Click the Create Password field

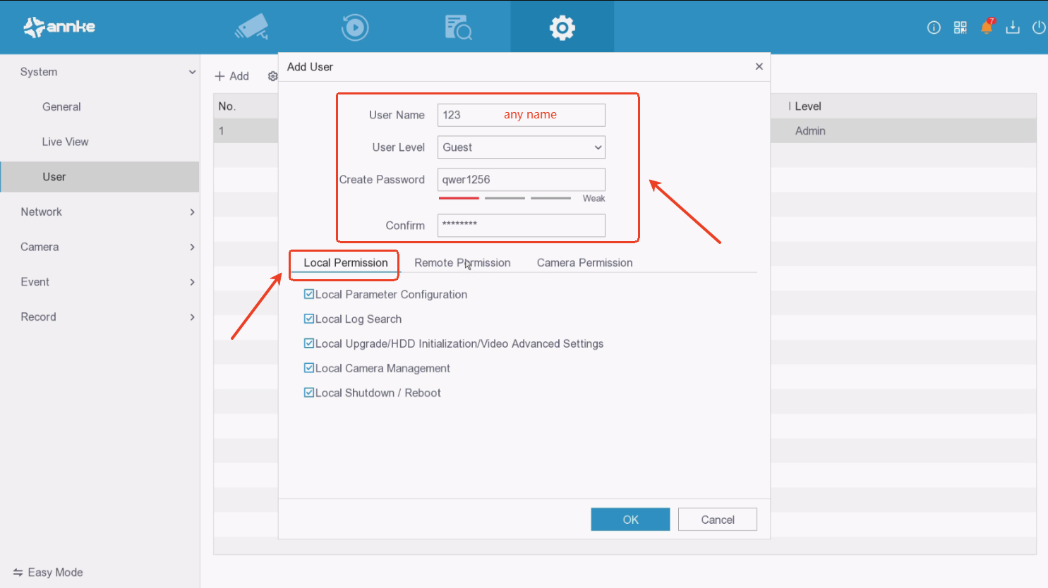coord(521,180)
